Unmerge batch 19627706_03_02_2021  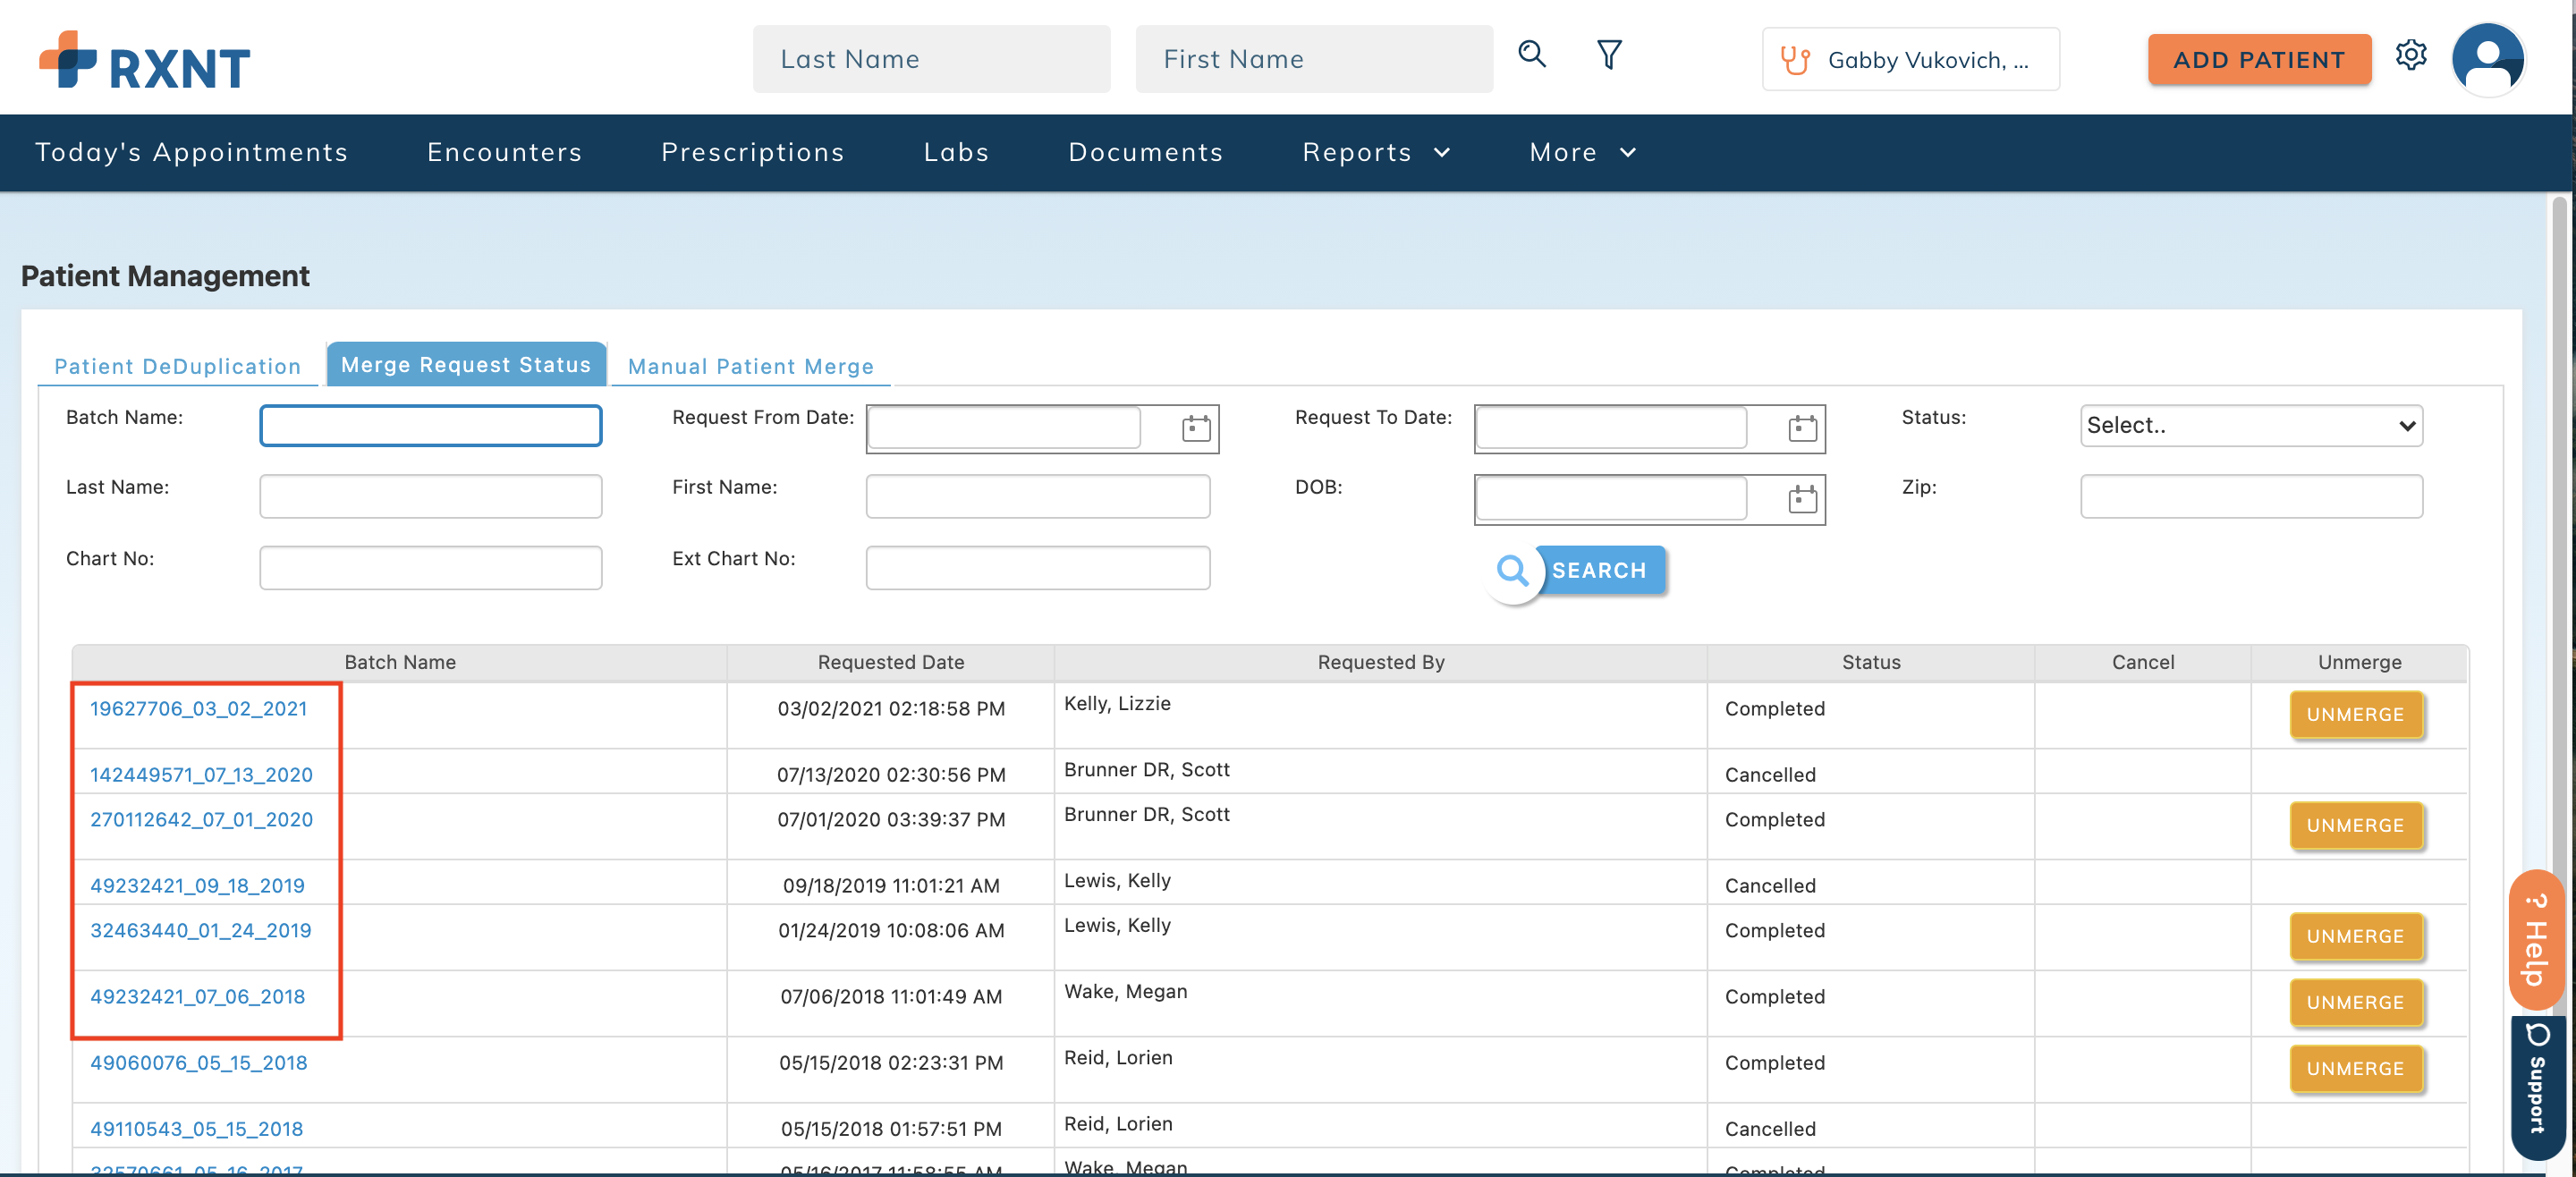[2355, 714]
